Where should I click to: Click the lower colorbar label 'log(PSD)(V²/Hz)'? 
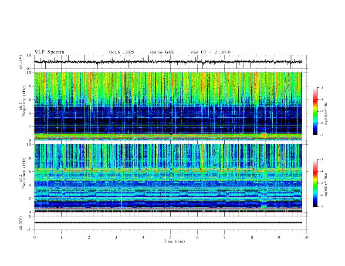(326, 185)
